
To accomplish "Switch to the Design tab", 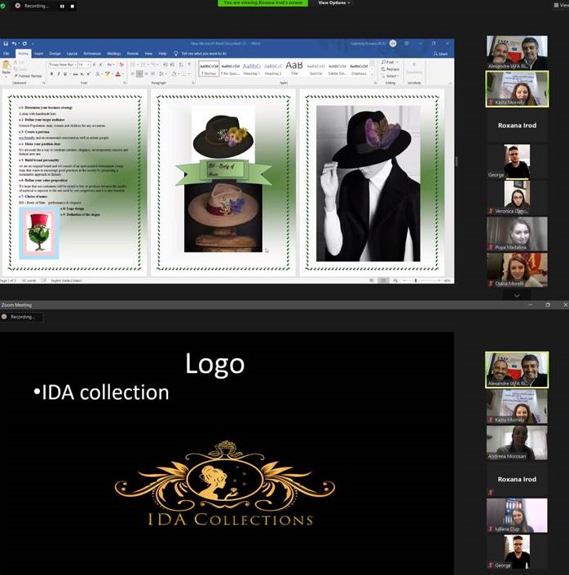I will (55, 54).
